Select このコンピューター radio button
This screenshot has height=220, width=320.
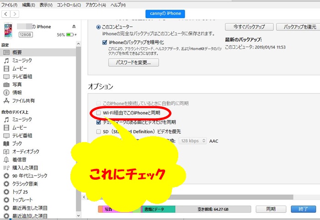tap(98, 27)
